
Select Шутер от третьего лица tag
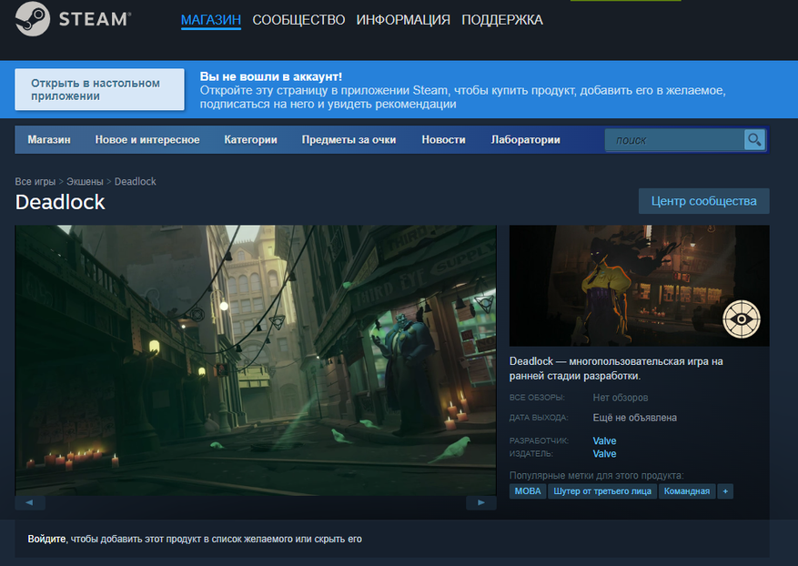[602, 491]
